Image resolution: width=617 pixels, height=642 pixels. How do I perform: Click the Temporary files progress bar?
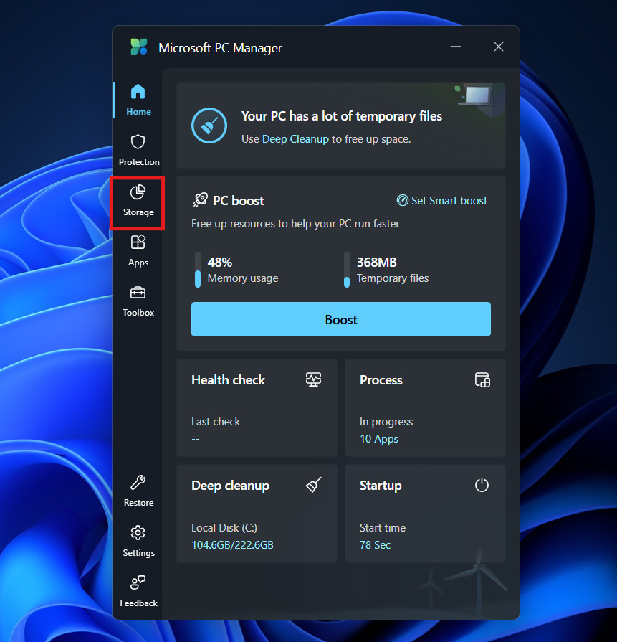click(347, 270)
